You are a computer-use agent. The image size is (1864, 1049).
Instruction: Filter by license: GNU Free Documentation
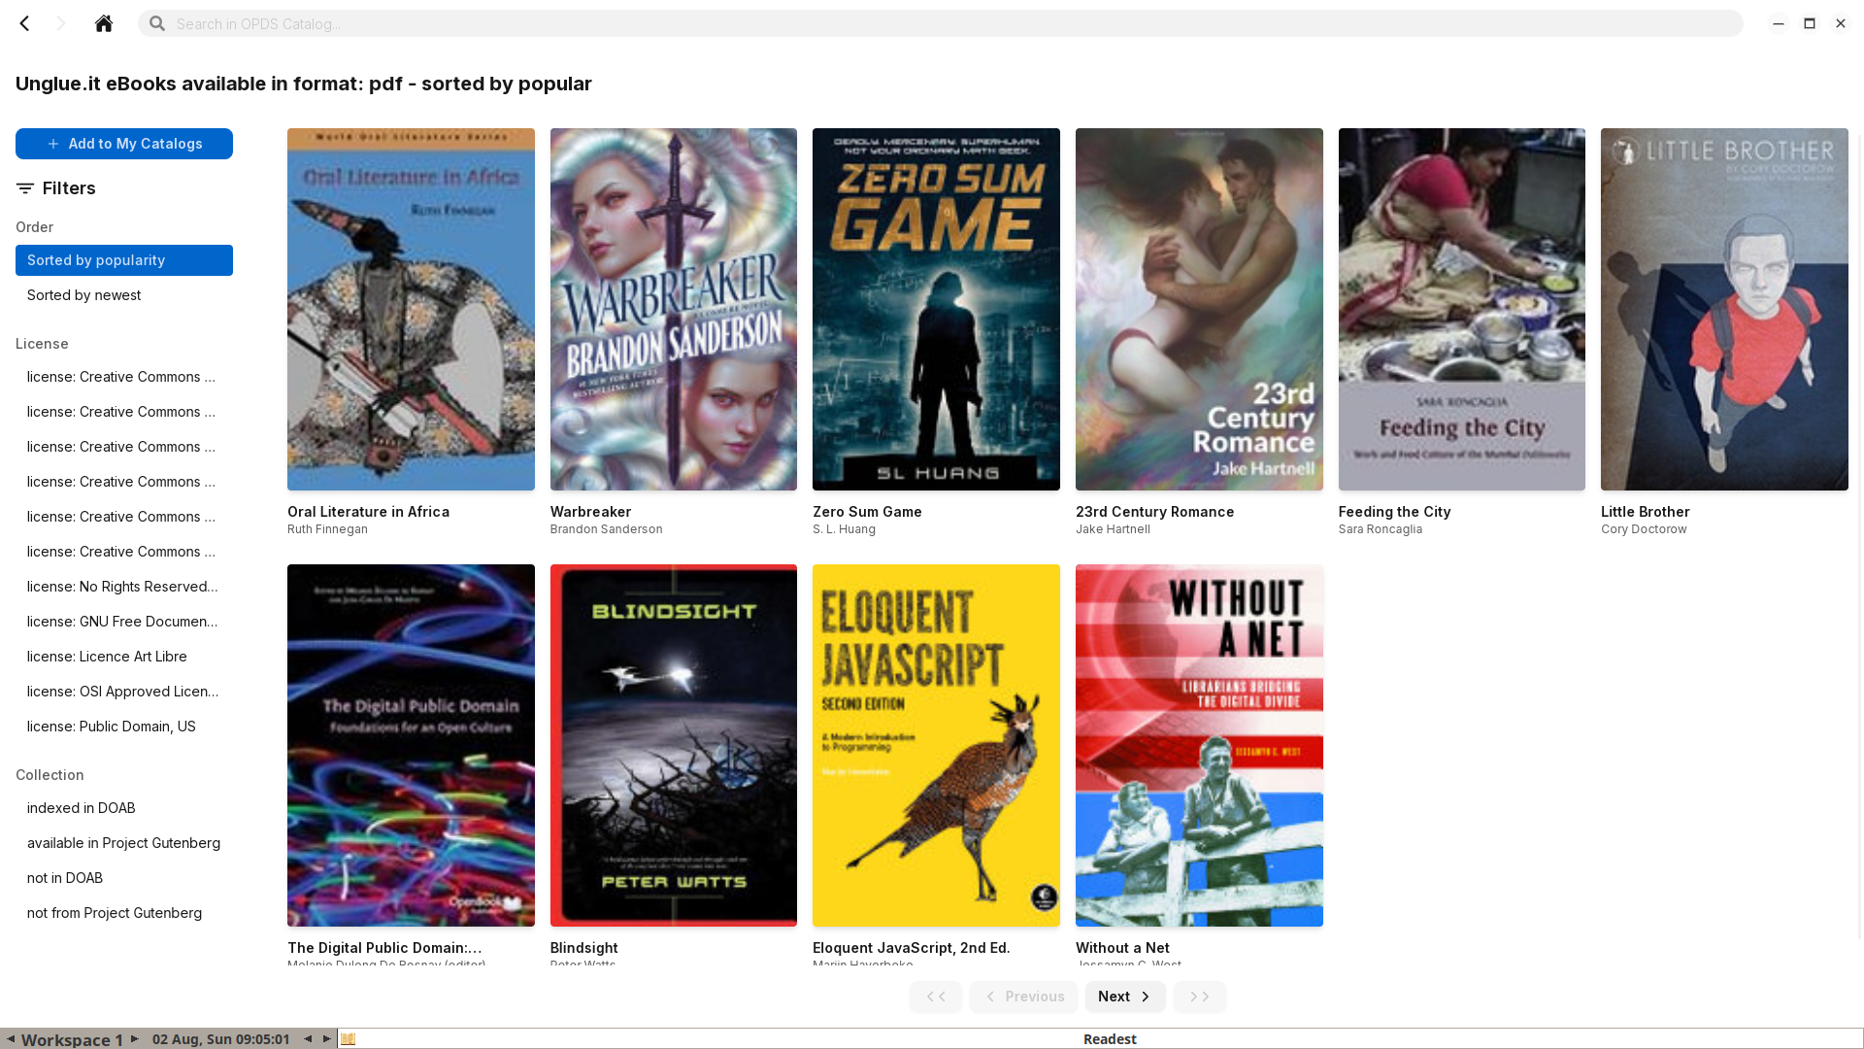pos(124,622)
